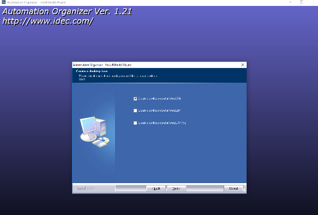Tick the desktop icon checkbox for WindO/I-NV2

[135, 123]
